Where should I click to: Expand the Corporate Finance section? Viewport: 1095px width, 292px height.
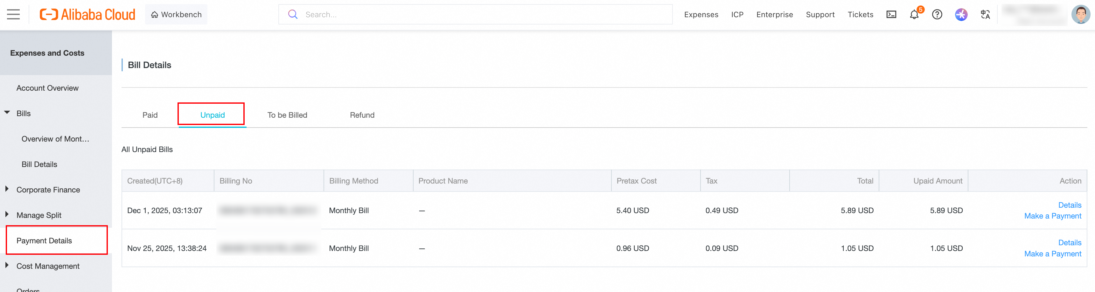pyautogui.click(x=7, y=189)
